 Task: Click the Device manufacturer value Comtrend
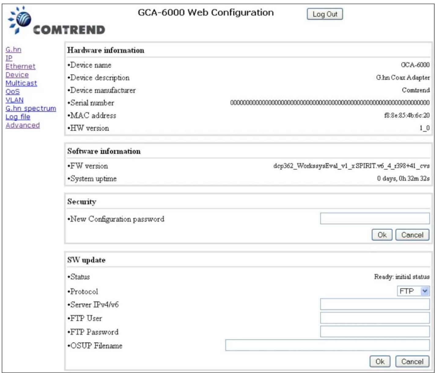click(x=416, y=90)
